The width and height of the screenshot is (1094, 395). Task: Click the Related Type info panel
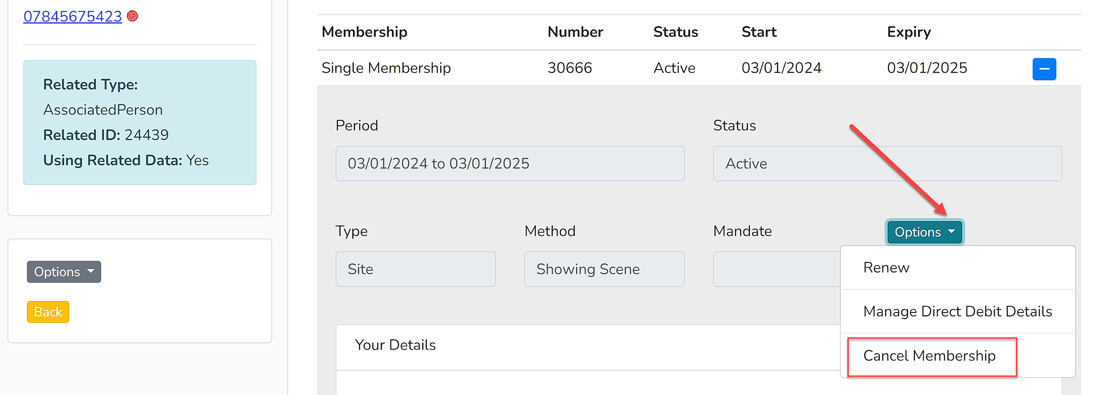coord(140,123)
